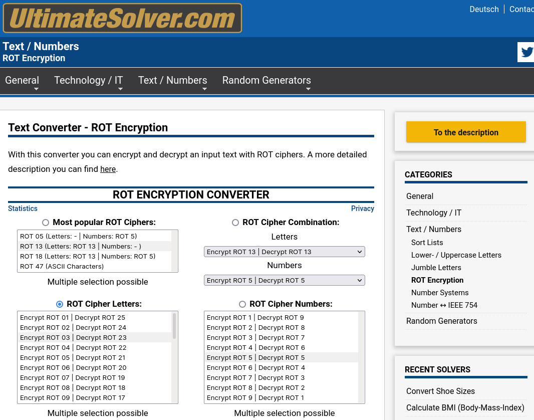Open the Letters combination dropdown
Viewport: 534px width, 420px height.
pyautogui.click(x=285, y=252)
